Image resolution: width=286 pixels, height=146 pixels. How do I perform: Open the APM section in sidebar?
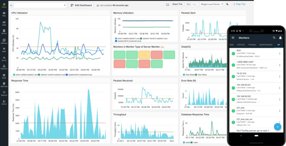(x=4, y=23)
